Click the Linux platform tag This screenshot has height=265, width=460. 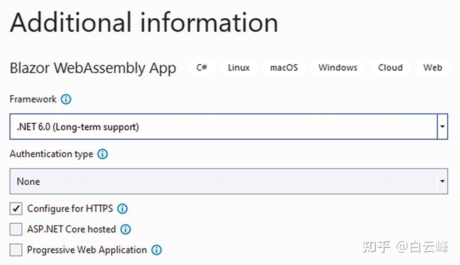(x=239, y=67)
